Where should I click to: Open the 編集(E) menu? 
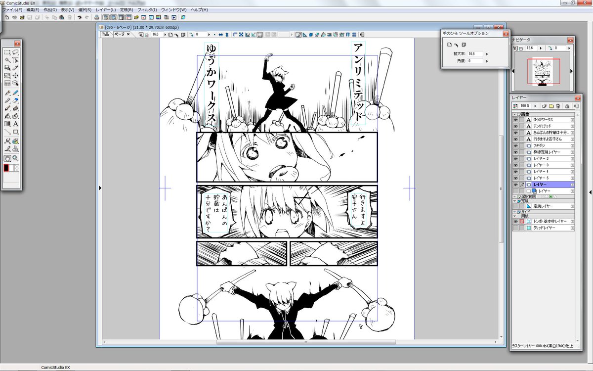pos(33,9)
